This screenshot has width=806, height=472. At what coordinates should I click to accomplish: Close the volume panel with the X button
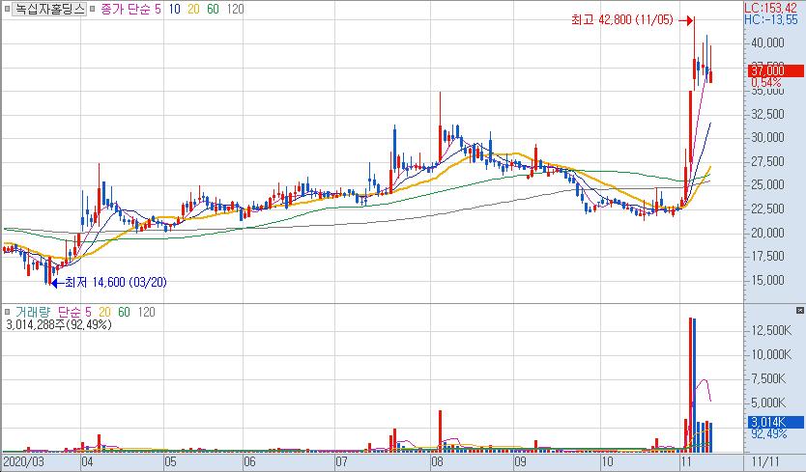[x=800, y=310]
